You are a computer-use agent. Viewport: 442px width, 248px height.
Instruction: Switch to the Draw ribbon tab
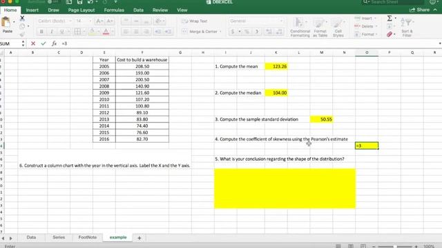(54, 10)
